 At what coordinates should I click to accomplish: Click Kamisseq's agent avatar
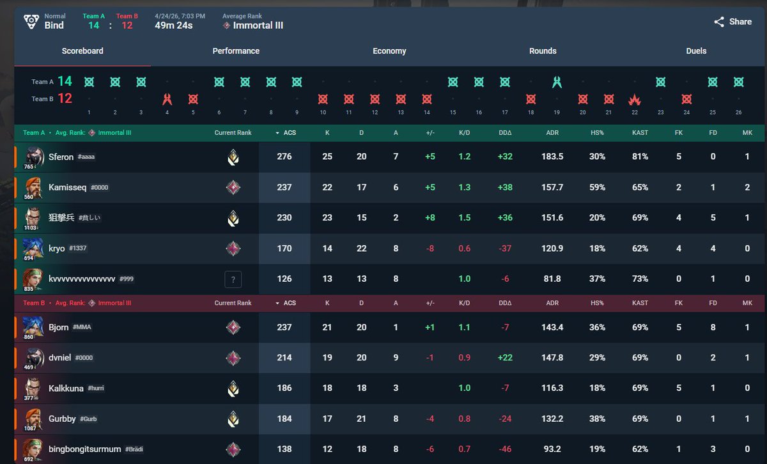pos(35,187)
